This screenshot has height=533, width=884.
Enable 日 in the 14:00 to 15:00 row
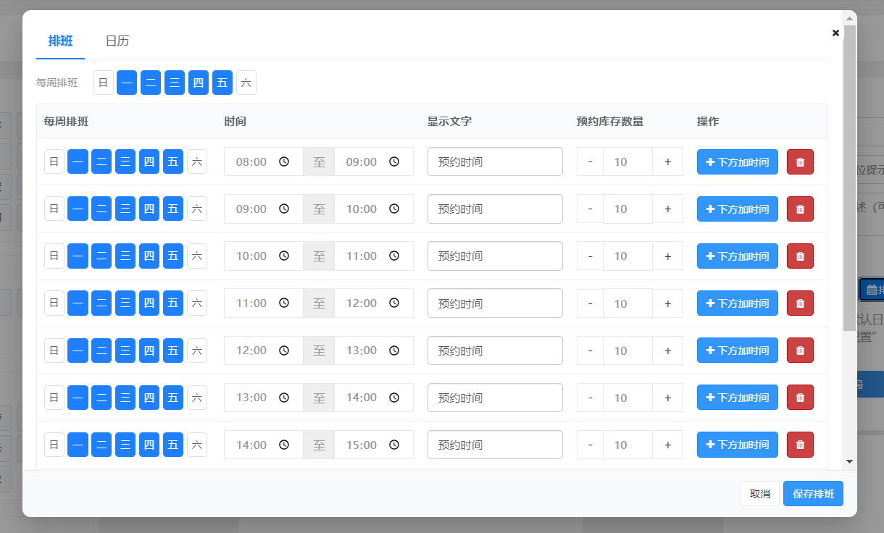pos(54,445)
